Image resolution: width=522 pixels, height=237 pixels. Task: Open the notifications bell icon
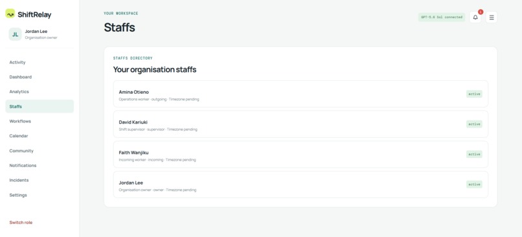pos(475,17)
